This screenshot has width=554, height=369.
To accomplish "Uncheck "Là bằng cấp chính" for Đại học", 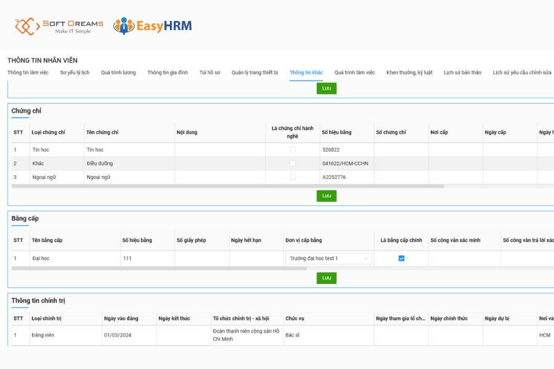I will click(401, 258).
